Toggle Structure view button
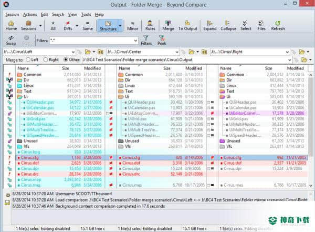Viewport: 315px width, 232px height. pyautogui.click(x=108, y=26)
